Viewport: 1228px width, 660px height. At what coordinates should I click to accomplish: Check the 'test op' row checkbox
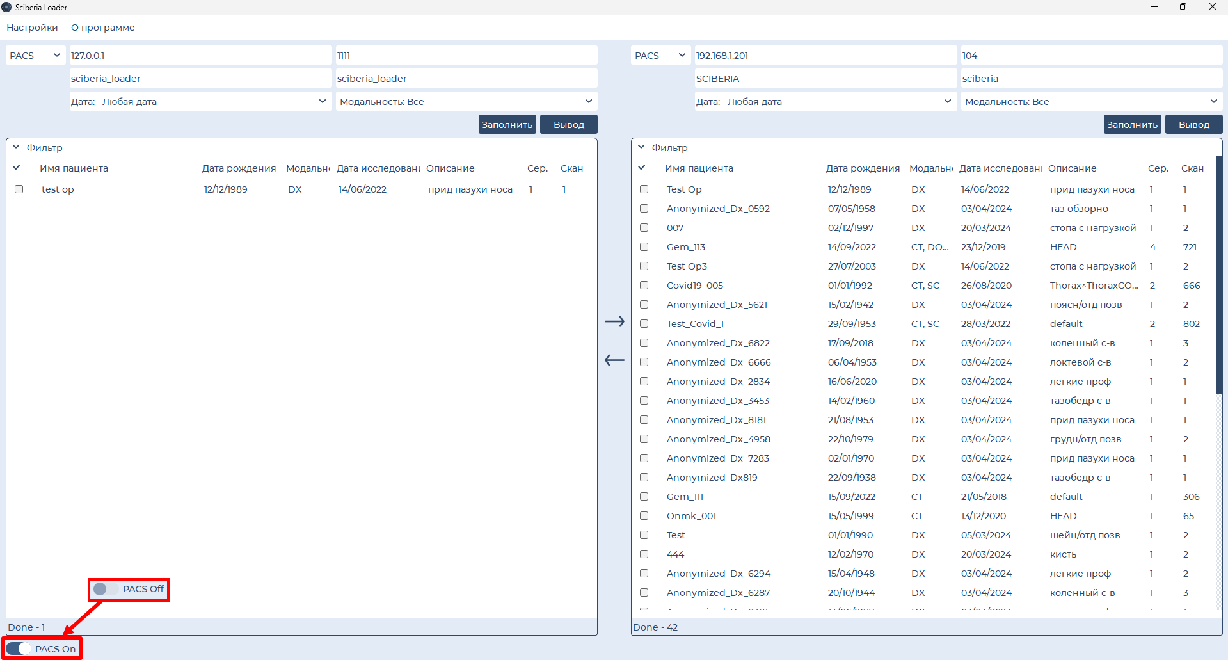coord(19,189)
